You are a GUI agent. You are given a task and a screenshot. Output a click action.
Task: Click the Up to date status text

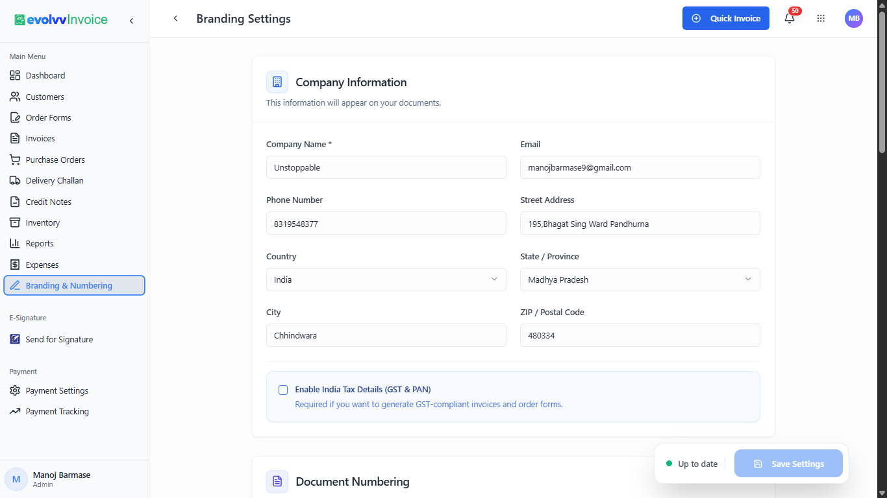[697, 464]
